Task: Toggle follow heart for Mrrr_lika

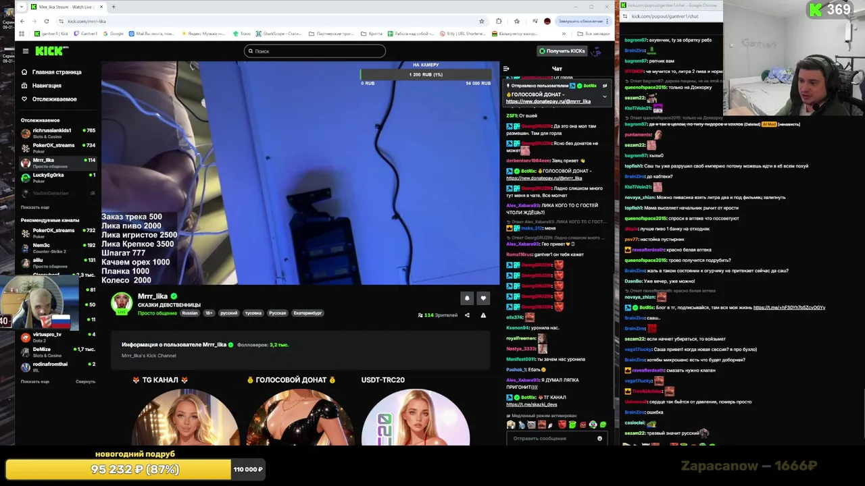Action: click(x=483, y=298)
